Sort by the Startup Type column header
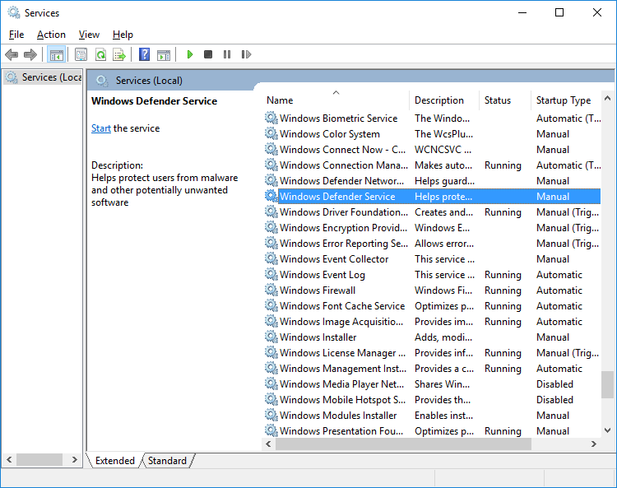This screenshot has width=617, height=488. coord(566,100)
